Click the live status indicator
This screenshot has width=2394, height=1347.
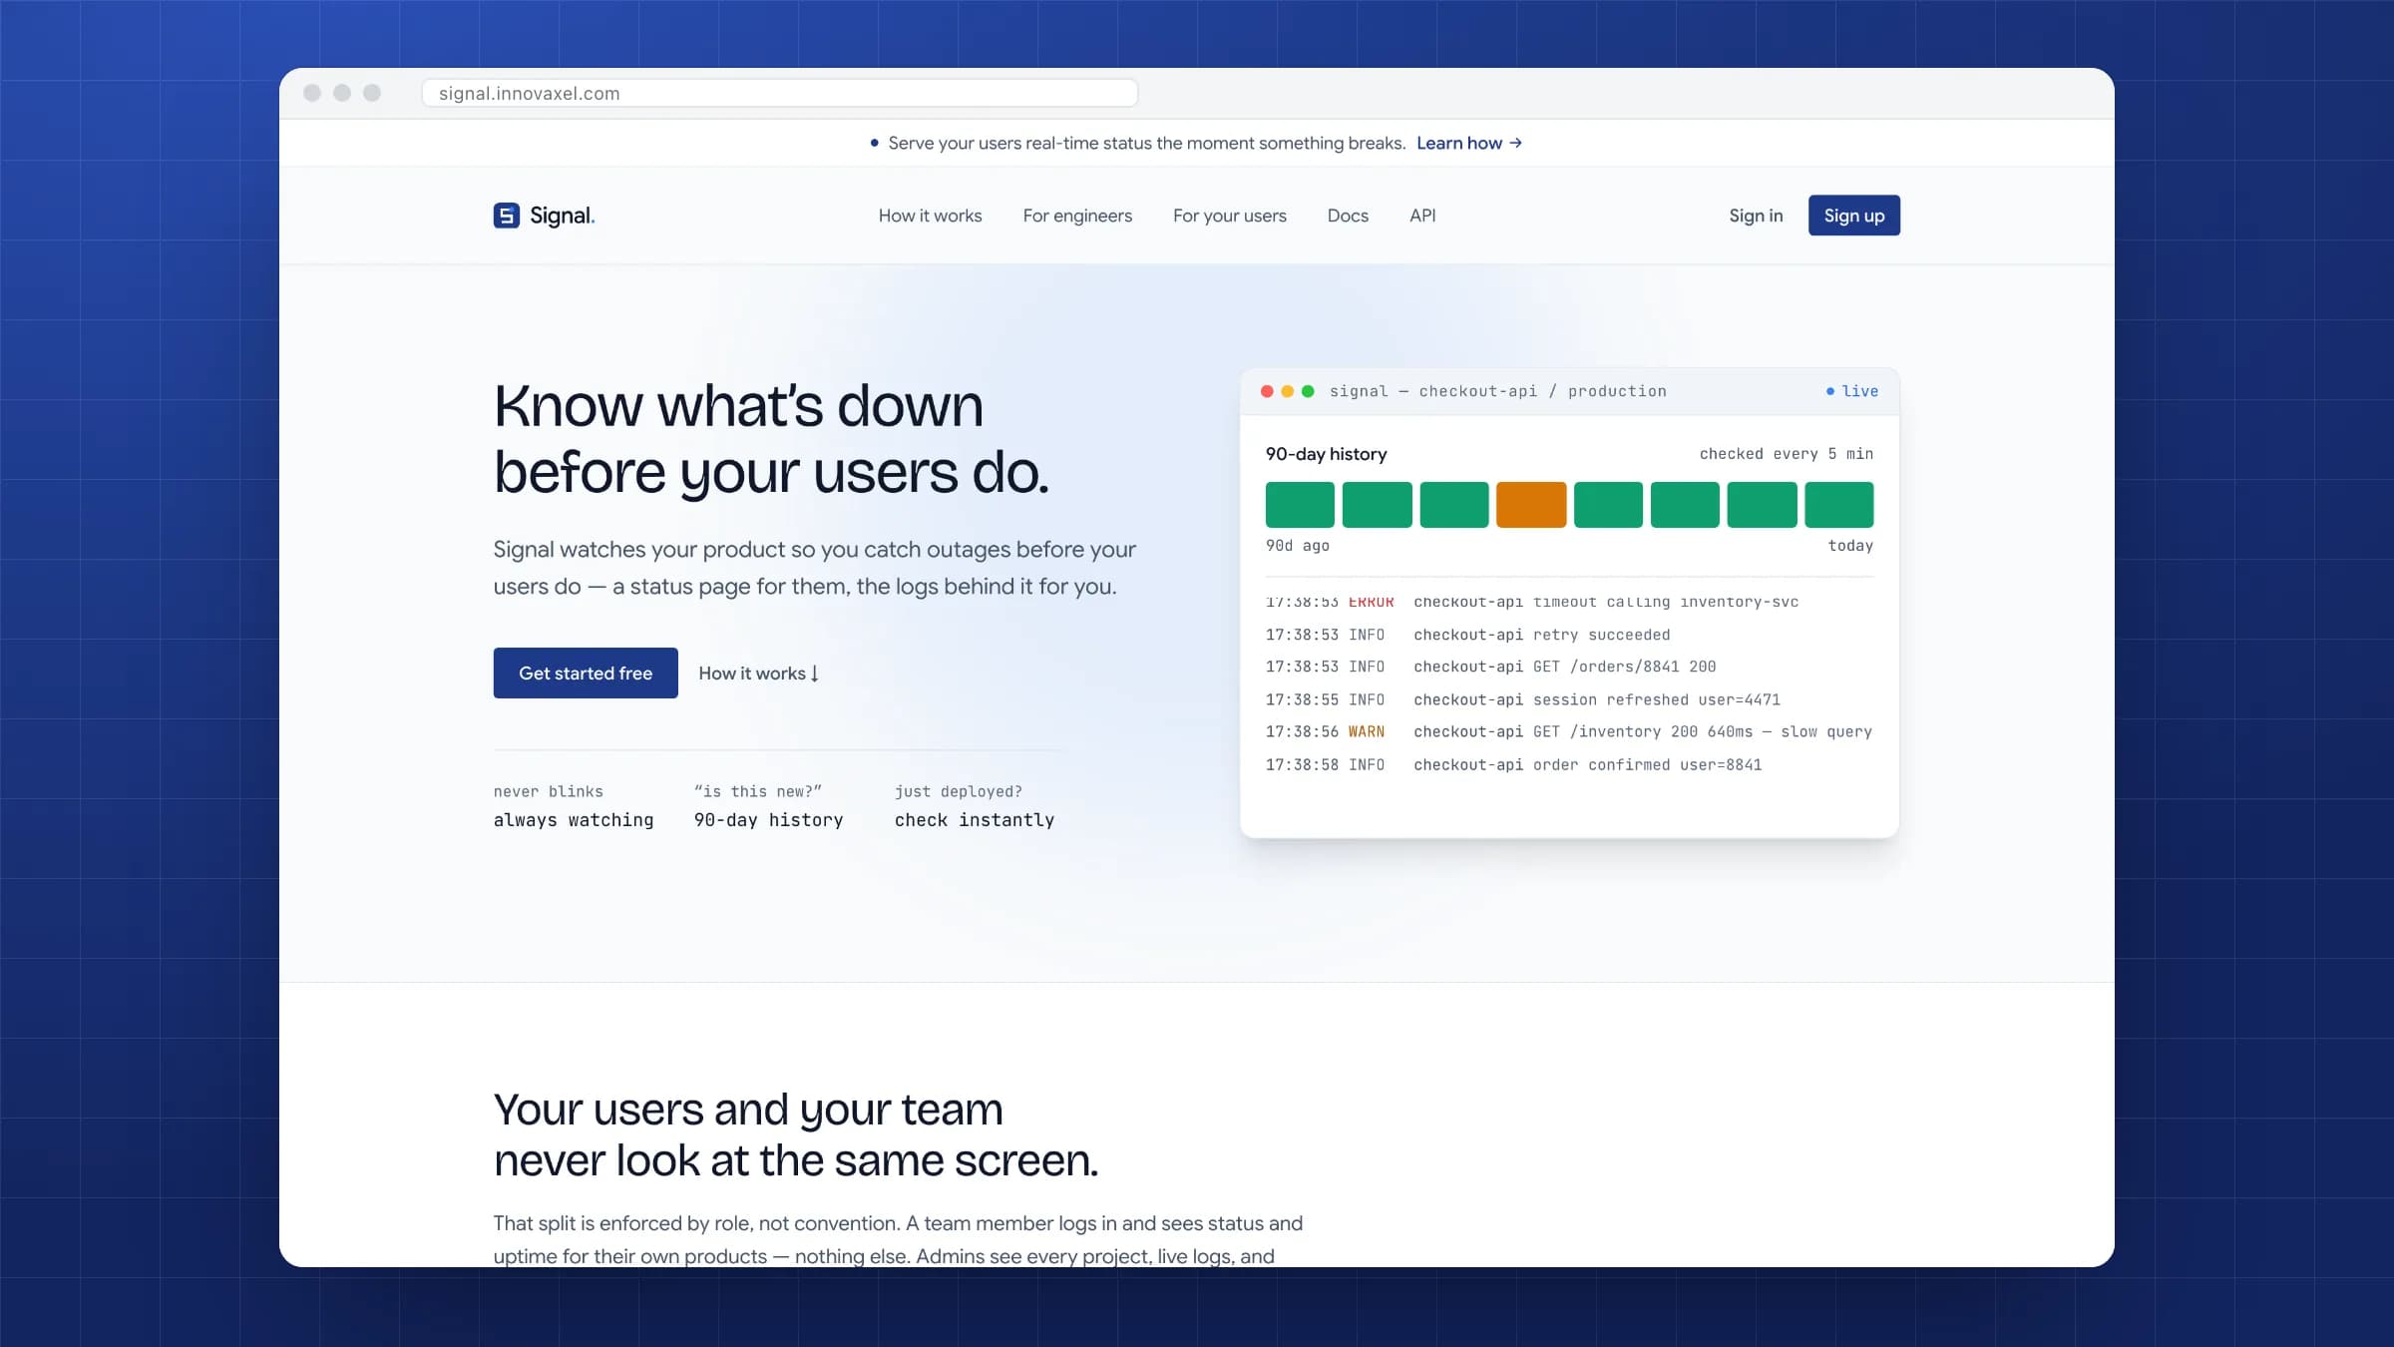pyautogui.click(x=1852, y=391)
